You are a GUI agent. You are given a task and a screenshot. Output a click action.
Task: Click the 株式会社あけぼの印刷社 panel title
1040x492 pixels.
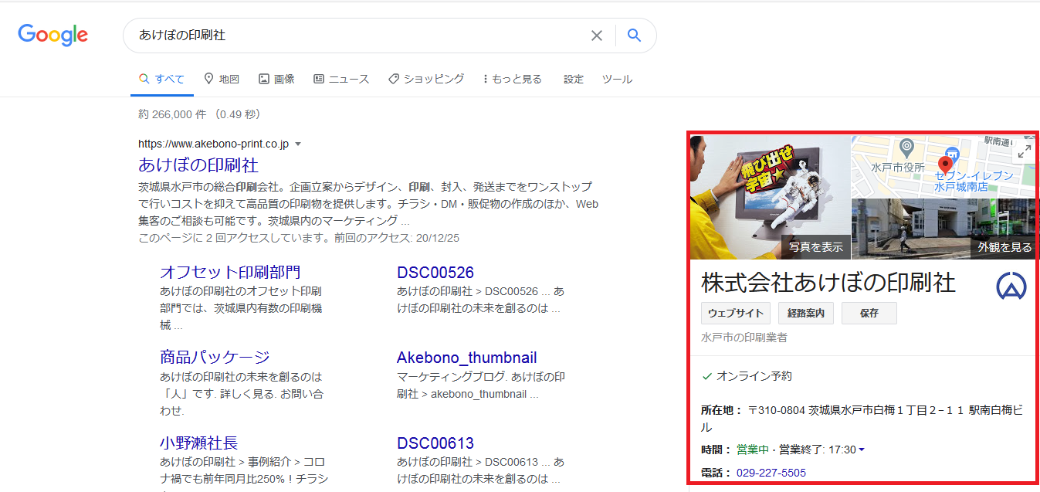tap(828, 283)
